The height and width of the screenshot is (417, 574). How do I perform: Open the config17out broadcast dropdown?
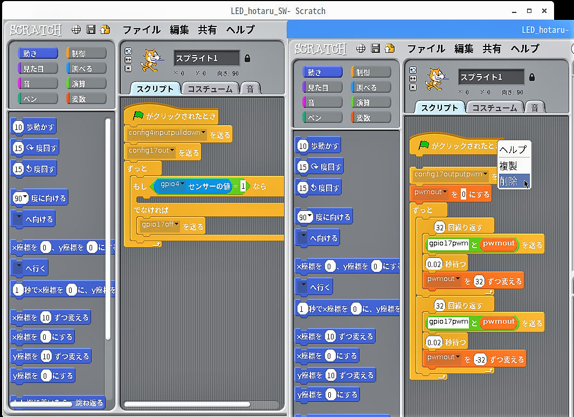coord(172,151)
